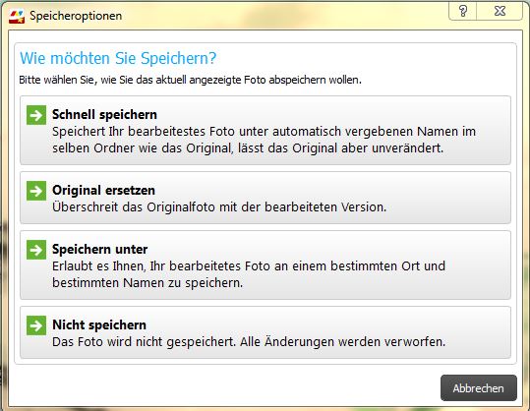Choose the Nicht speichern option title
Screen dimensions: 530x411
tap(99, 325)
